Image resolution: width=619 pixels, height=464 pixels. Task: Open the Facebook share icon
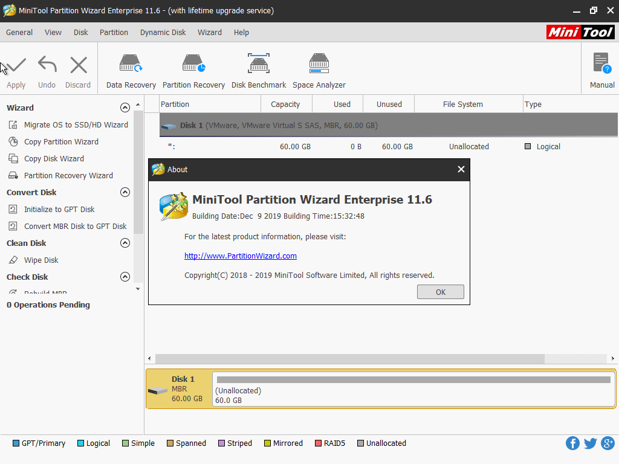[x=572, y=443]
